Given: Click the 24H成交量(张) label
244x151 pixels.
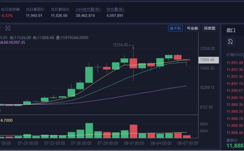Looking at the screenshot, I should tap(88, 9).
